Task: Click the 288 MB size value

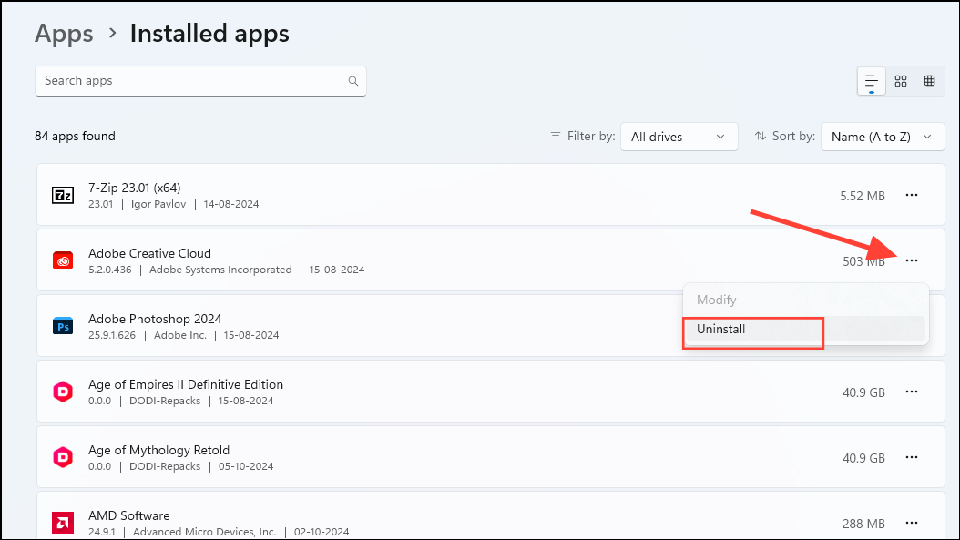Action: tap(863, 524)
